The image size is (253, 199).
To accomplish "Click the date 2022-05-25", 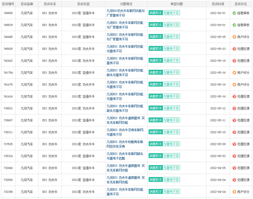I will [218, 37].
